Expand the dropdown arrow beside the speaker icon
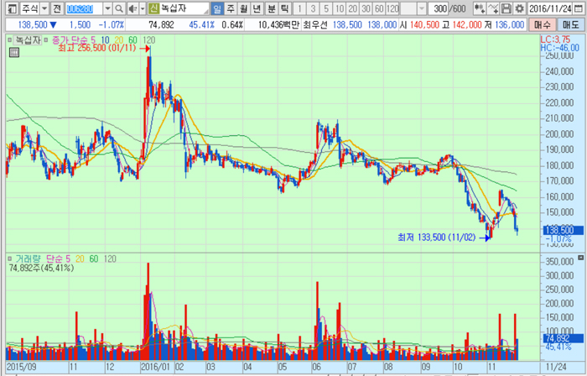Image resolution: width=587 pixels, height=376 pixels. click(142, 8)
